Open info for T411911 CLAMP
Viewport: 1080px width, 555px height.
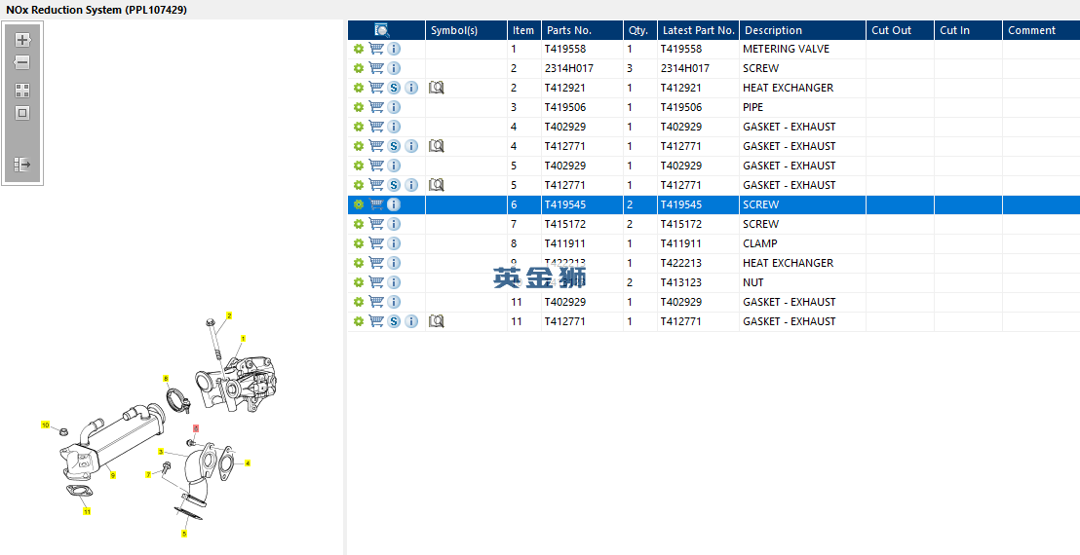(x=393, y=243)
